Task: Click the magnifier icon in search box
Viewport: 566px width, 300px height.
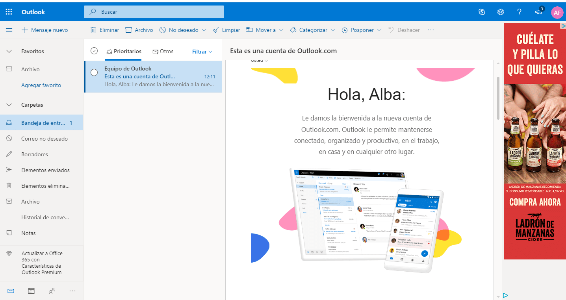Action: tap(93, 12)
